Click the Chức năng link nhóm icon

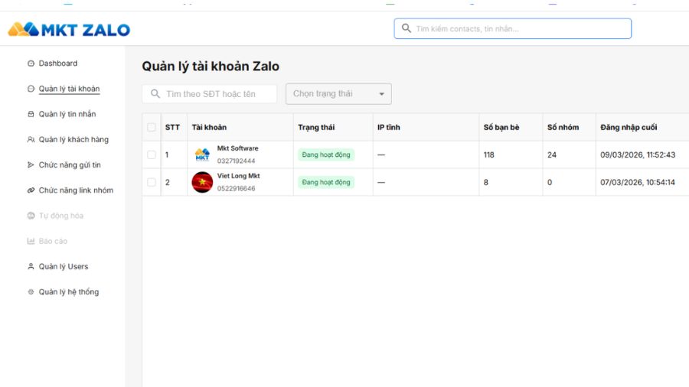(31, 190)
